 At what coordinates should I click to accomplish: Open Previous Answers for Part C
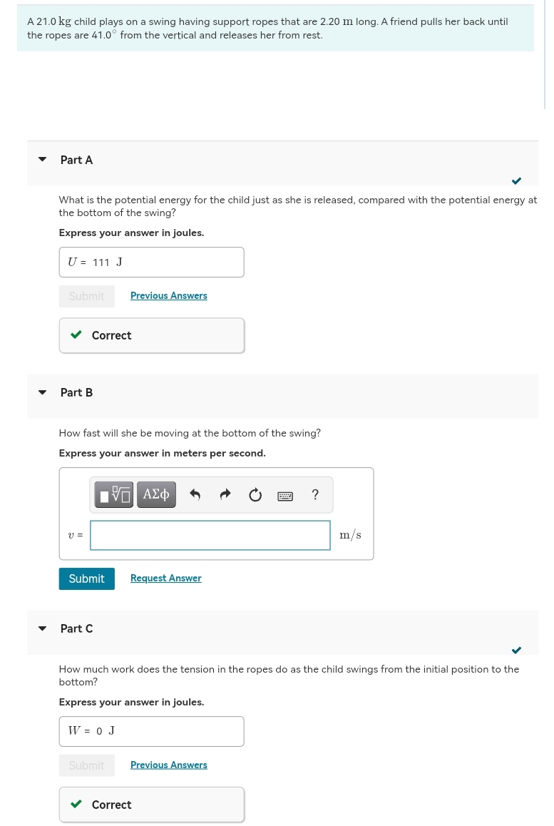point(168,765)
